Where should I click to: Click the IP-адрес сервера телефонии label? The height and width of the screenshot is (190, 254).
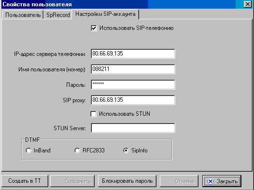(50, 54)
